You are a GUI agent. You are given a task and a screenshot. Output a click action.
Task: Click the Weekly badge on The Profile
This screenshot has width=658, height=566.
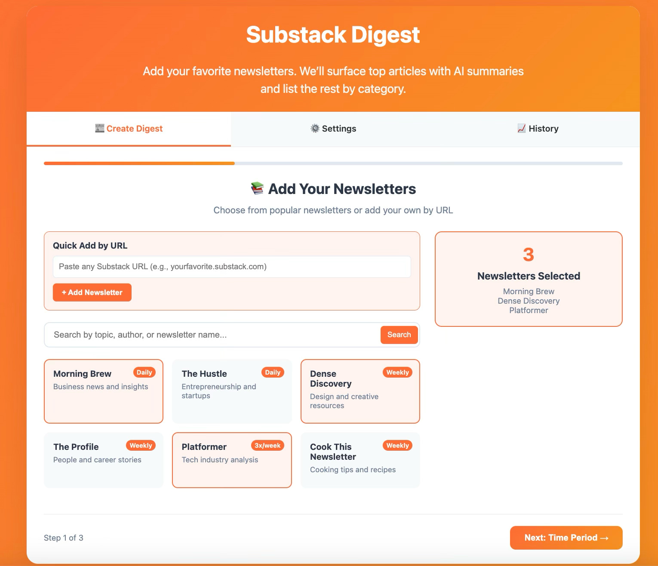click(x=141, y=446)
